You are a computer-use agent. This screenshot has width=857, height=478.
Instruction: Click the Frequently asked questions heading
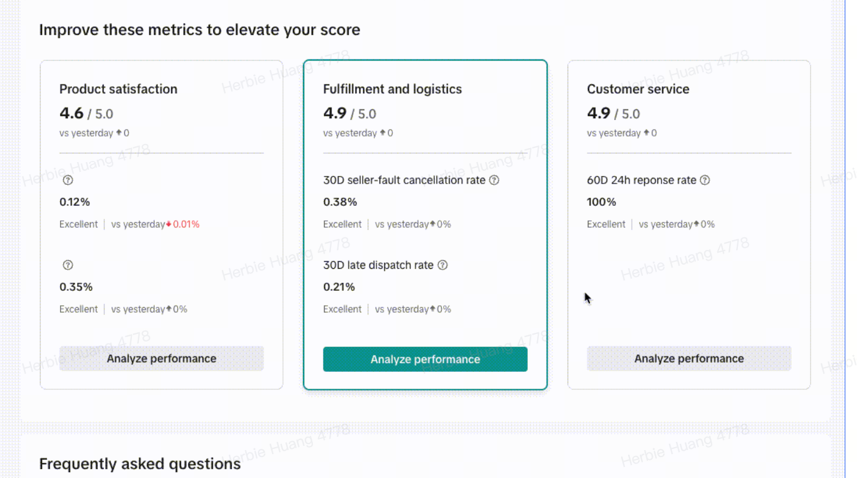pos(140,463)
